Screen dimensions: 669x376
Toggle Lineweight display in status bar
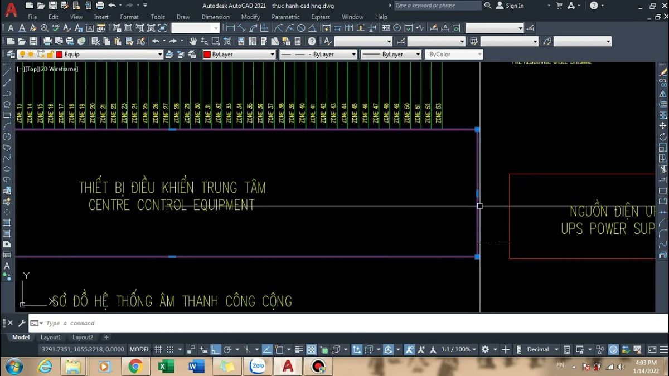pyautogui.click(x=300, y=350)
